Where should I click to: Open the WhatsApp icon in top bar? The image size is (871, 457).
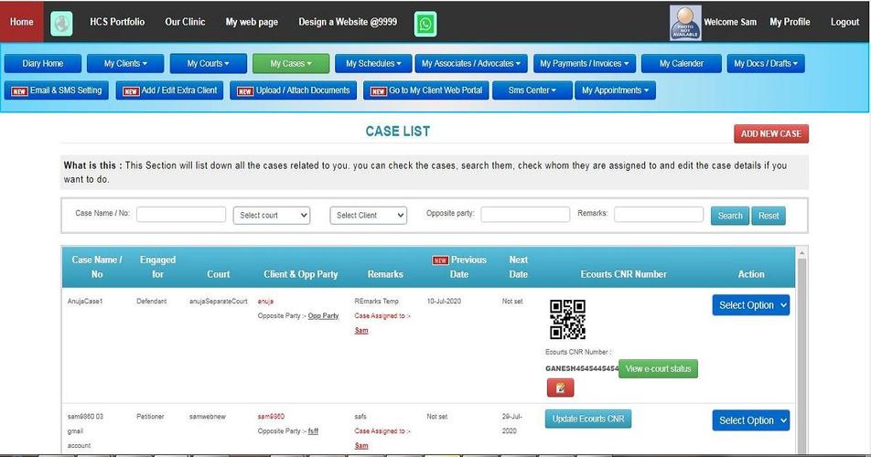pyautogui.click(x=425, y=23)
